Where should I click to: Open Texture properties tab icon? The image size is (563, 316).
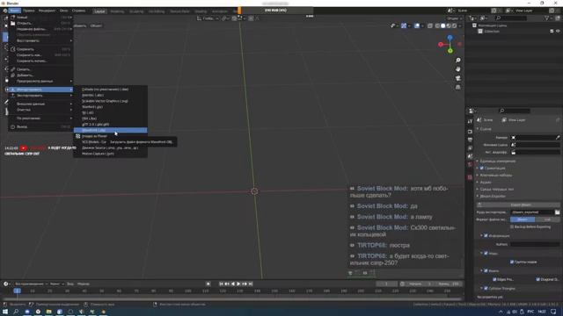[470, 177]
